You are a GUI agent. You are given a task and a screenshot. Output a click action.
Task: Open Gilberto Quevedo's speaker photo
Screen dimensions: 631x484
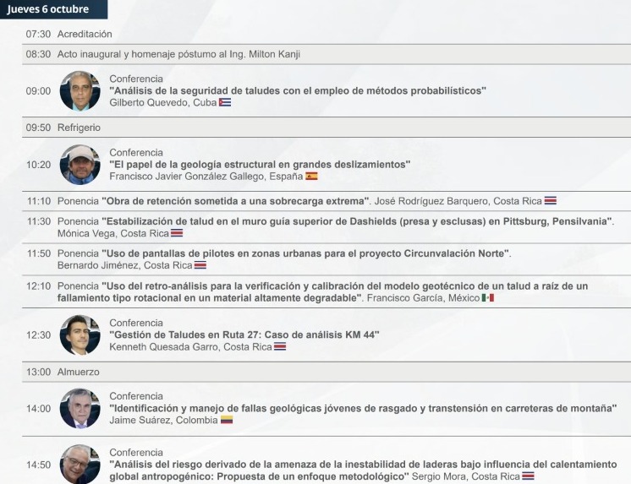click(x=80, y=91)
